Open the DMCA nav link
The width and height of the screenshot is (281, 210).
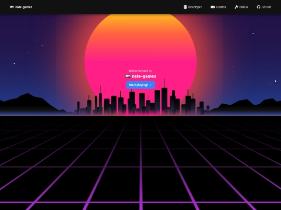tap(241, 7)
